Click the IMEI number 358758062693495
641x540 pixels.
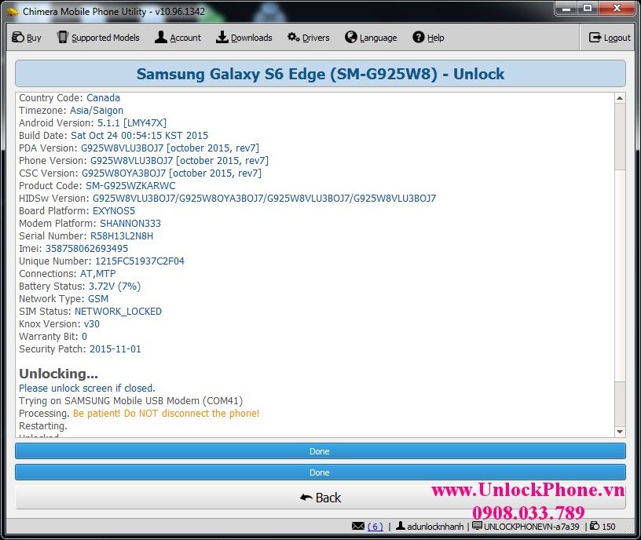tap(86, 249)
